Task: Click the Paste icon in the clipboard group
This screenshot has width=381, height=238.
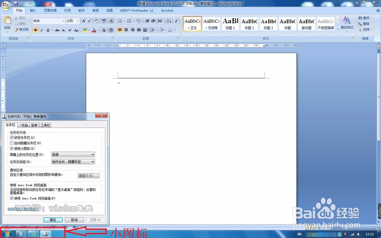Action: pos(8,21)
